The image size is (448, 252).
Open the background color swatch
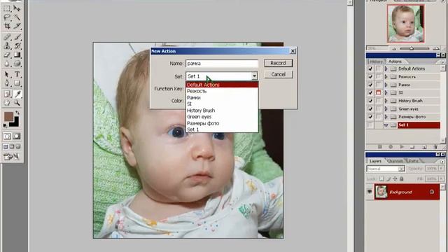click(x=15, y=123)
